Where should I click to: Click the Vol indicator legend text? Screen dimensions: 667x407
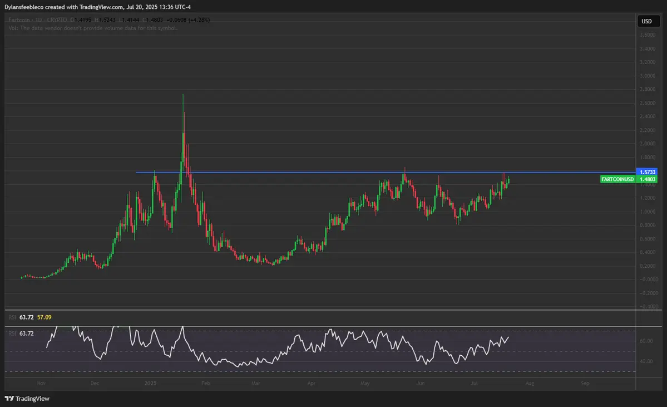pos(93,28)
